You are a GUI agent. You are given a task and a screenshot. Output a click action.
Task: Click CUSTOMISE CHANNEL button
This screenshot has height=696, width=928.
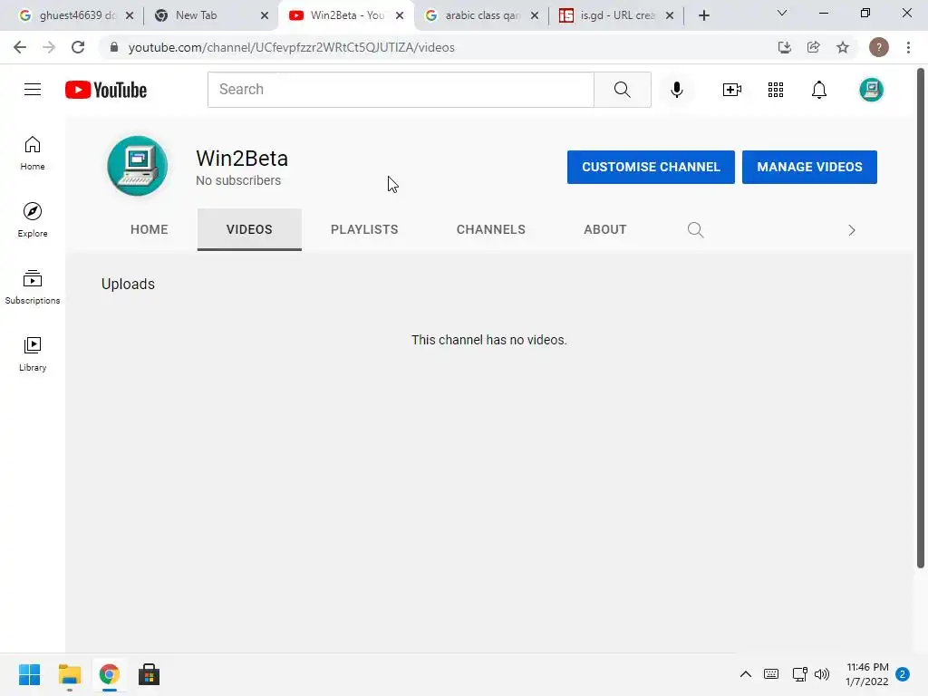pos(651,167)
